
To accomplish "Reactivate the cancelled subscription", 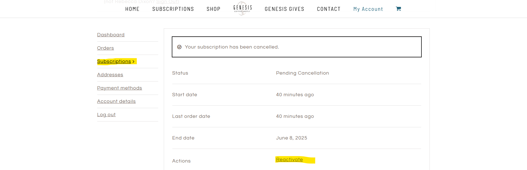I will click(x=290, y=159).
